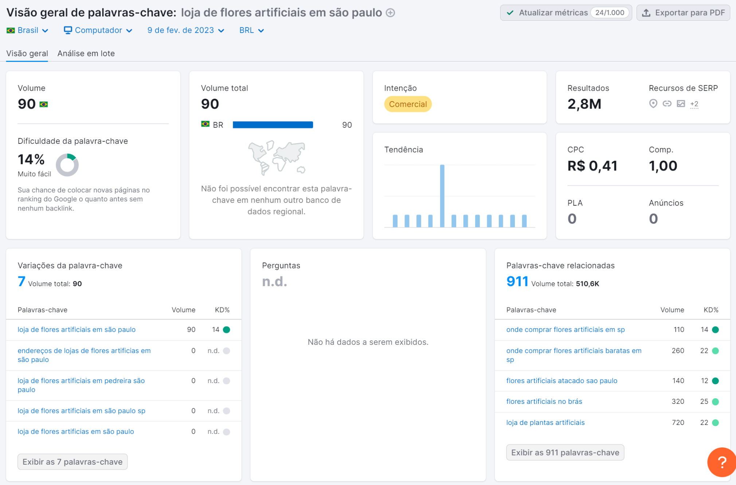Click Exportar para PDF button

[683, 13]
